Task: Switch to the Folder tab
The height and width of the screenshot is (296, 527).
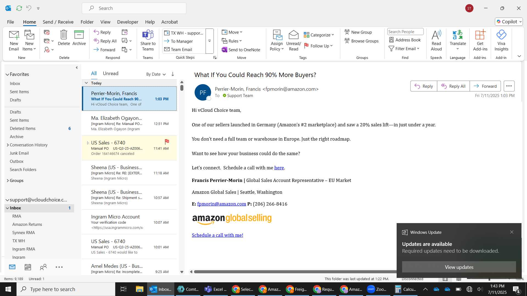Action: pos(87,22)
